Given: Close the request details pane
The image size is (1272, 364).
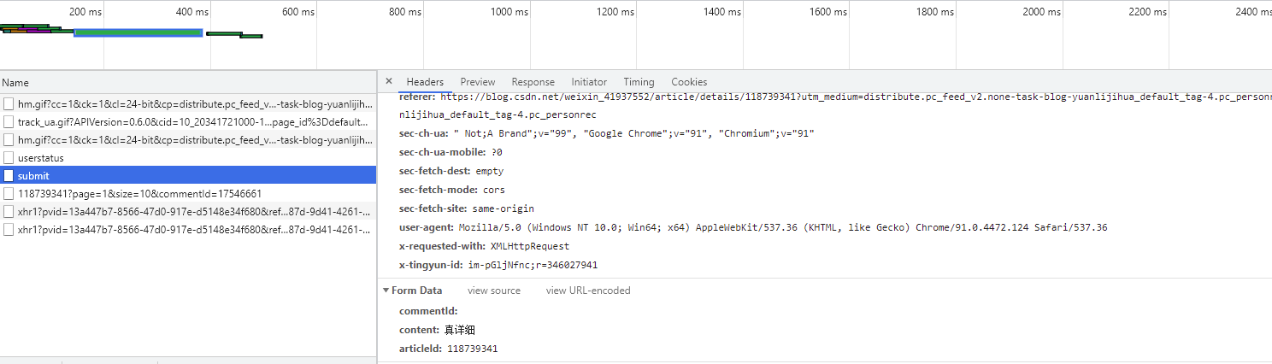Looking at the screenshot, I should point(389,81).
